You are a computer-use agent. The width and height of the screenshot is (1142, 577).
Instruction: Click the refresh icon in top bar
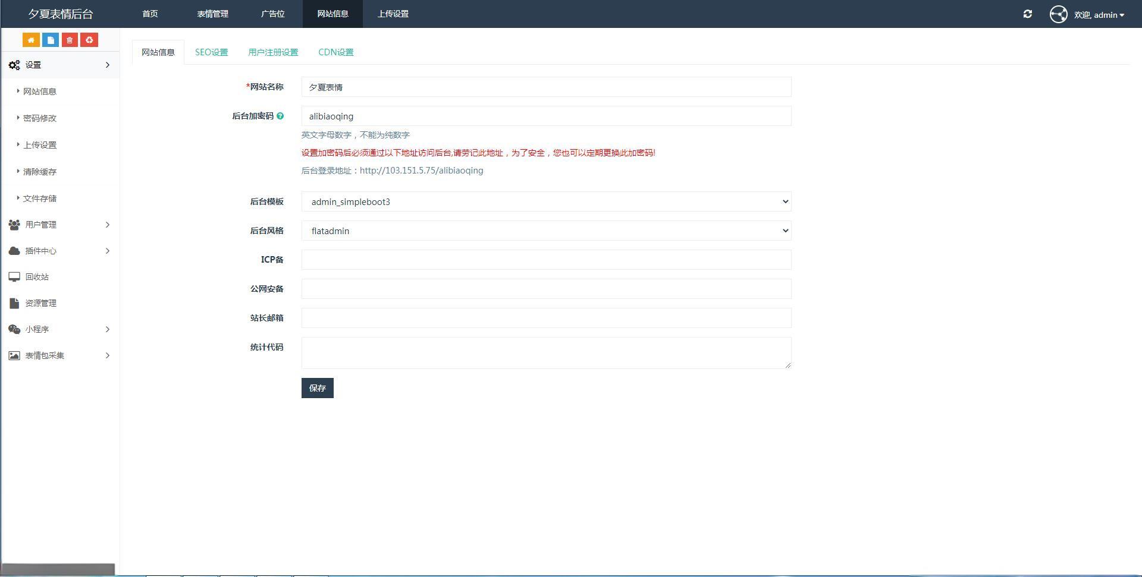pyautogui.click(x=1027, y=14)
